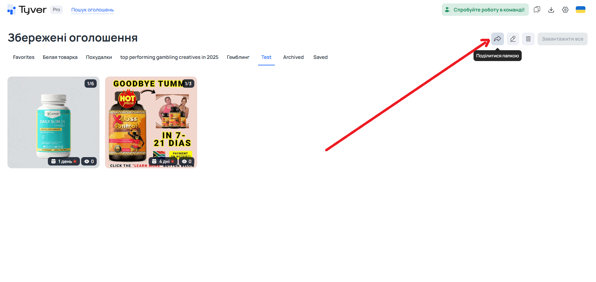
Task: Open the Goodbye Tummy X-Loss ad thumbnail
Action: (x=151, y=122)
